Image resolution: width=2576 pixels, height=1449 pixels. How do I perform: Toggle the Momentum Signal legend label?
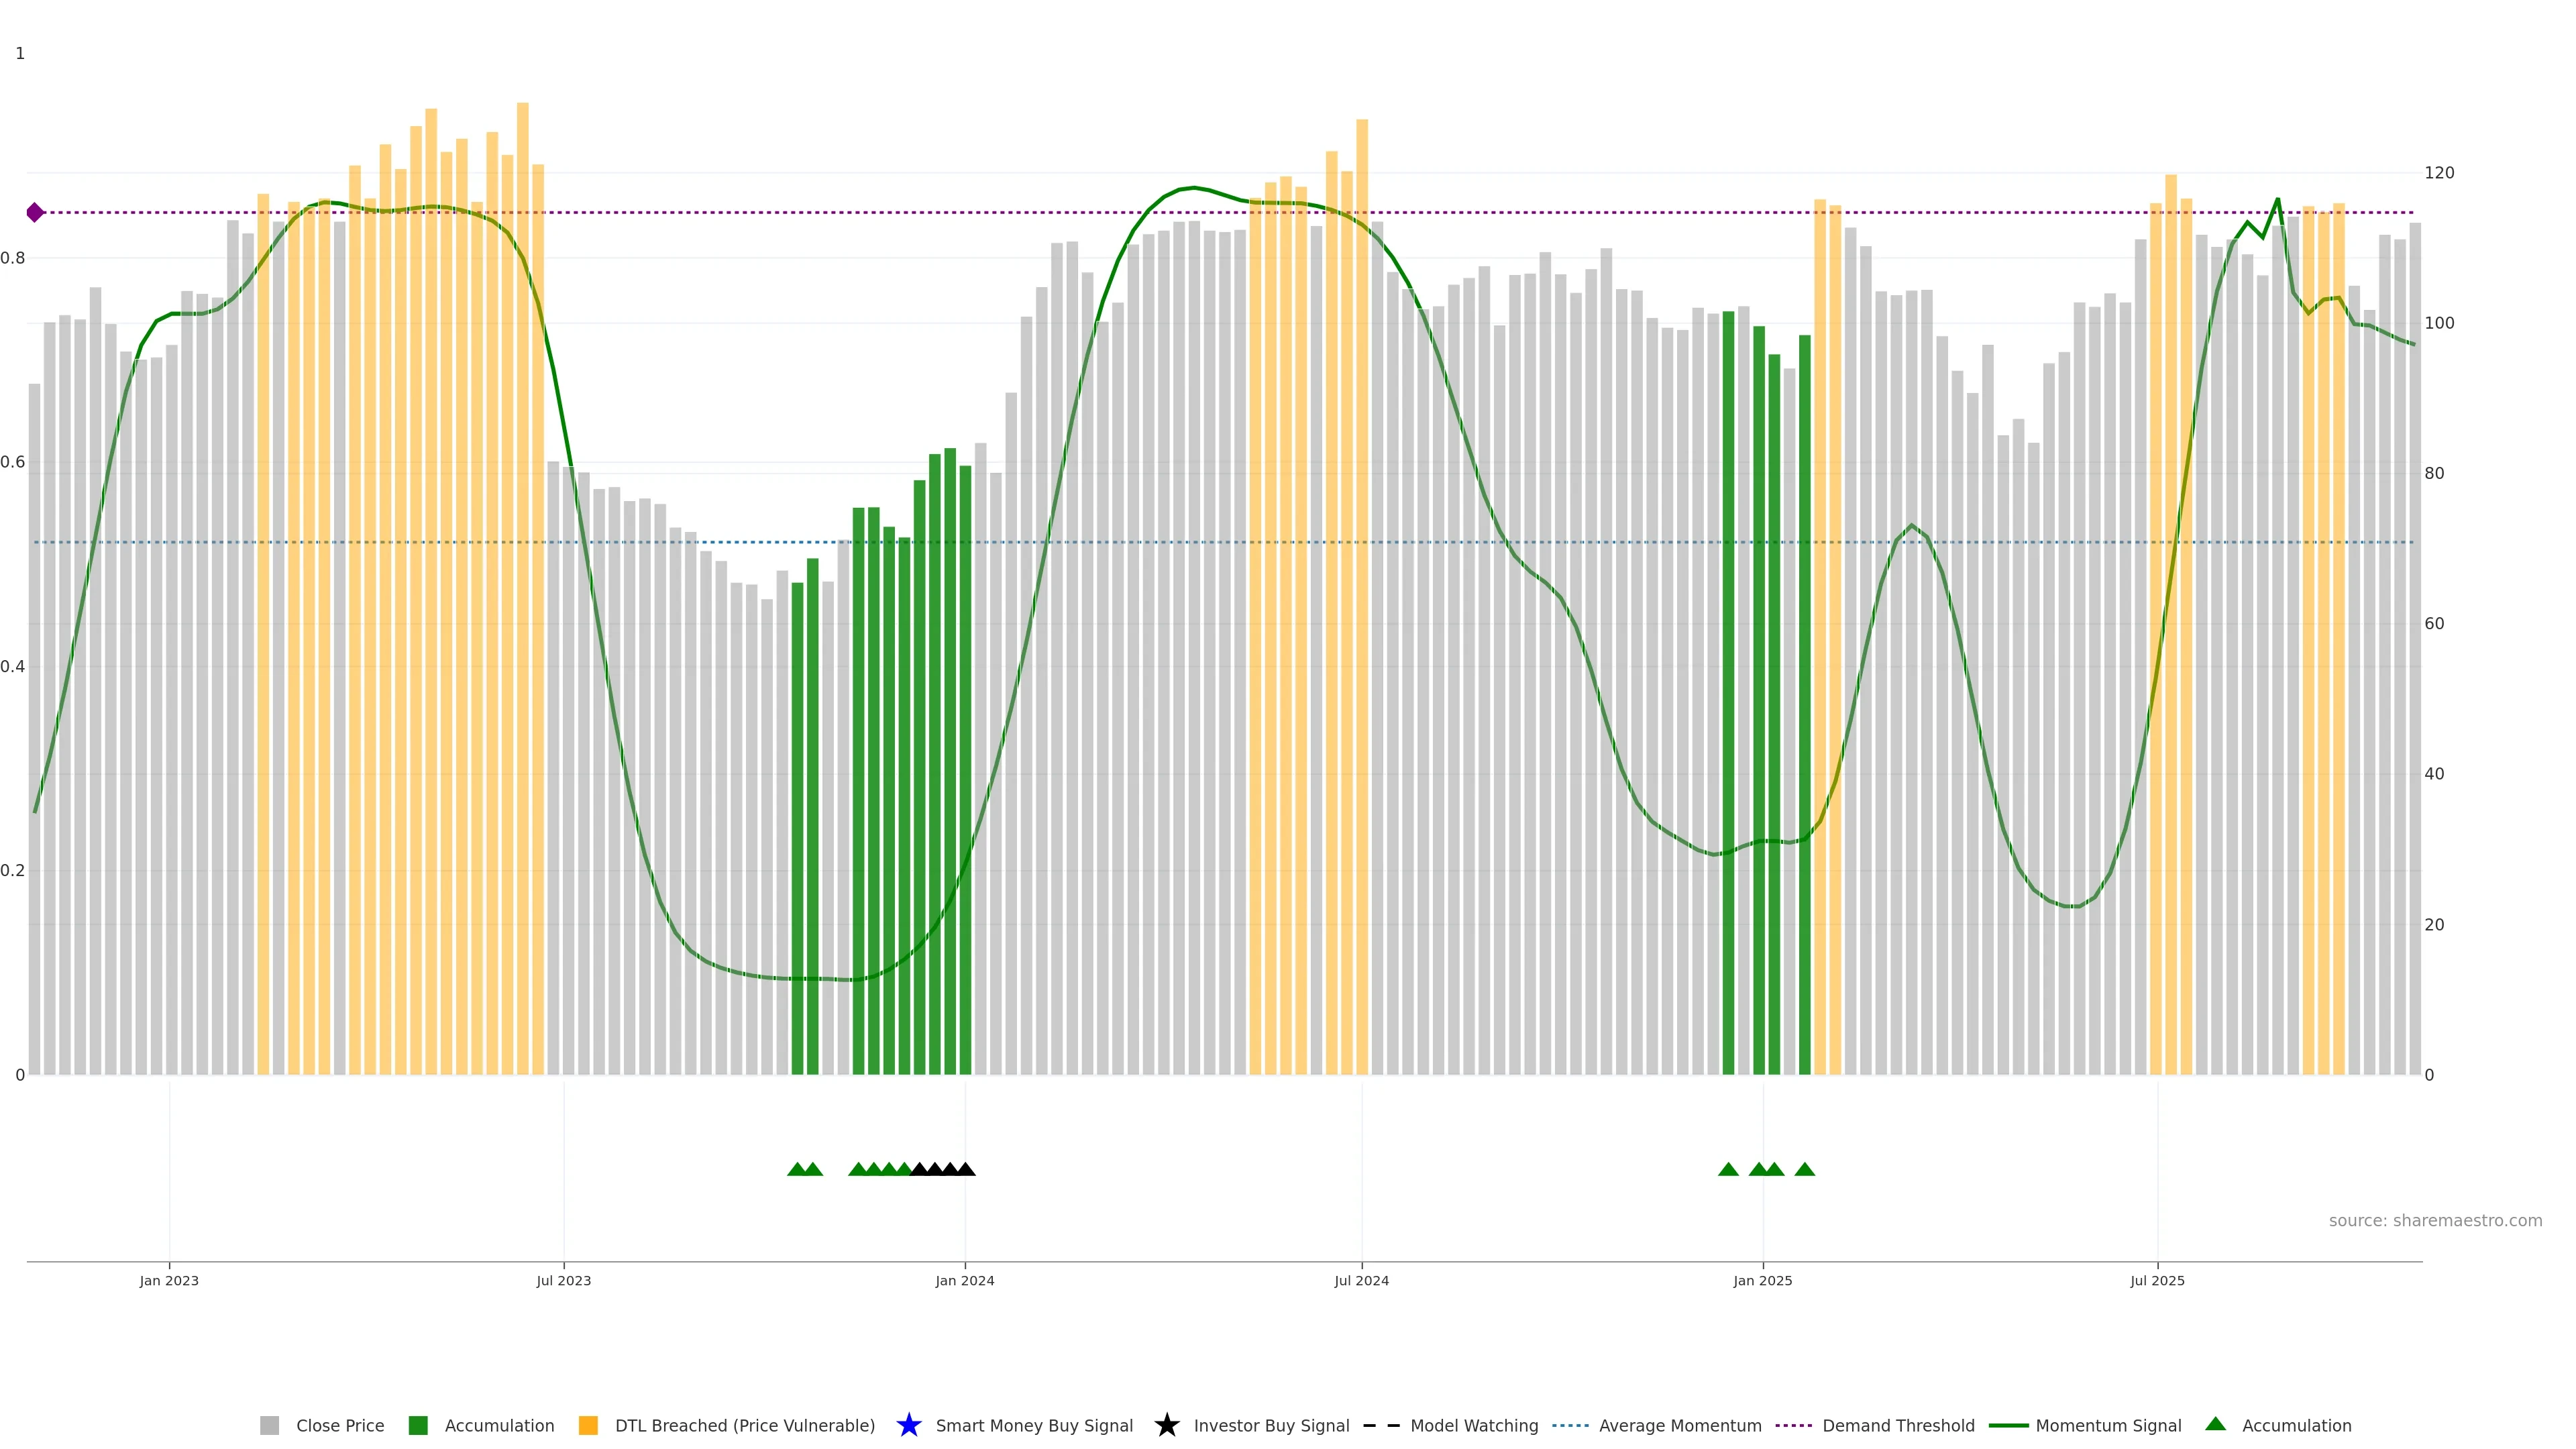(2108, 1425)
